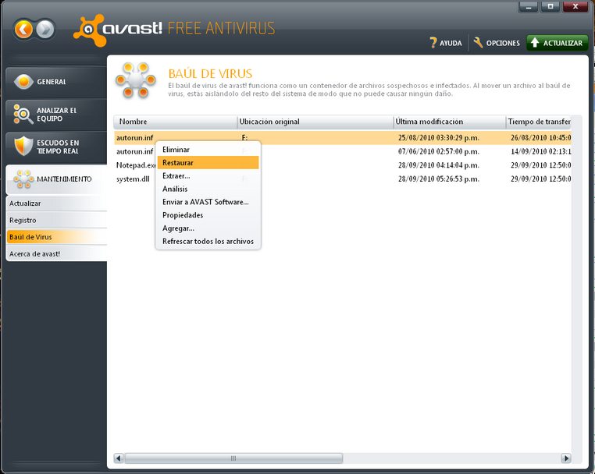Click the shield icon for real-time shields

coord(23,147)
